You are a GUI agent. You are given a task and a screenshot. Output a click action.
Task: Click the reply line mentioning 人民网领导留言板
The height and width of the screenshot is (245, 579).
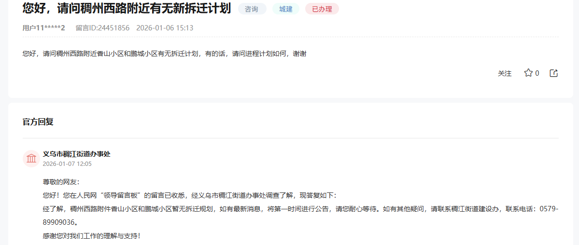click(x=189, y=195)
